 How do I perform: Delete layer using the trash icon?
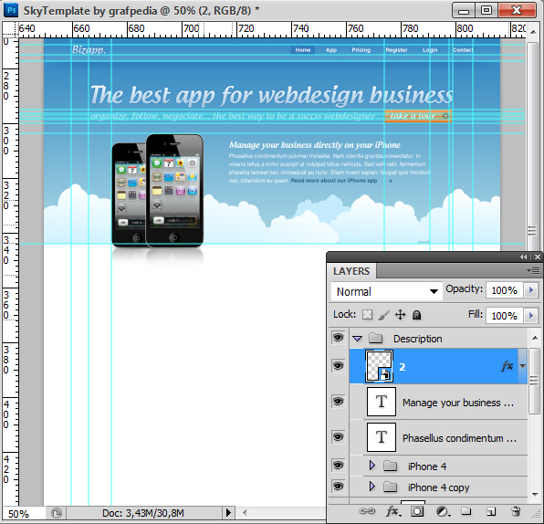[x=516, y=511]
